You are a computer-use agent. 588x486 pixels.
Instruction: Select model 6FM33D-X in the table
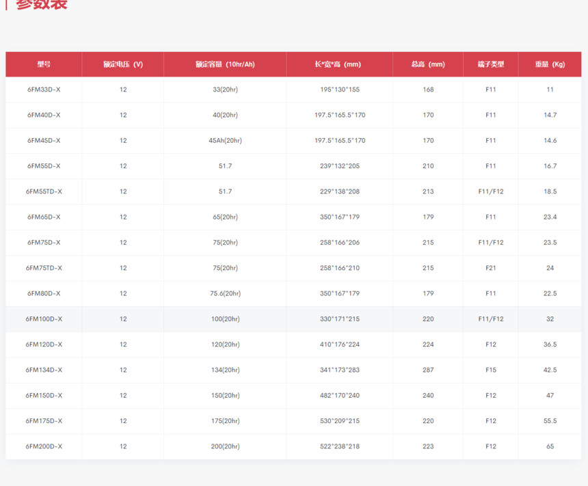point(44,90)
